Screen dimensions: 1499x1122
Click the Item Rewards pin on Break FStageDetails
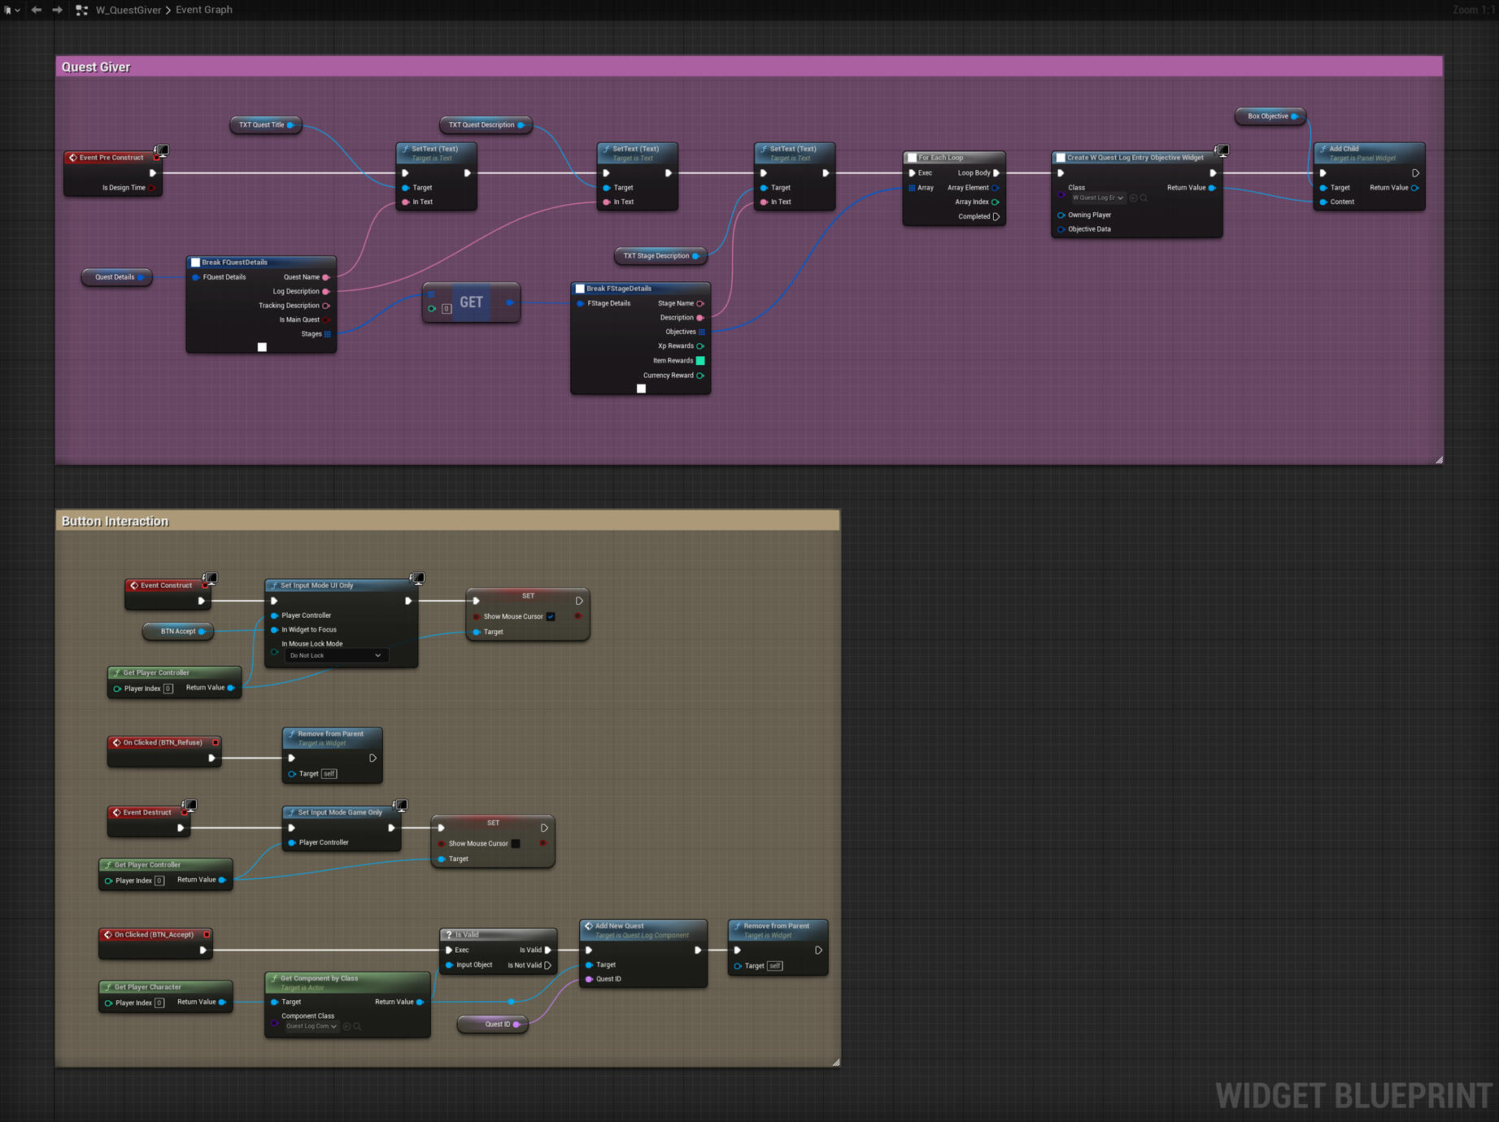tap(700, 360)
